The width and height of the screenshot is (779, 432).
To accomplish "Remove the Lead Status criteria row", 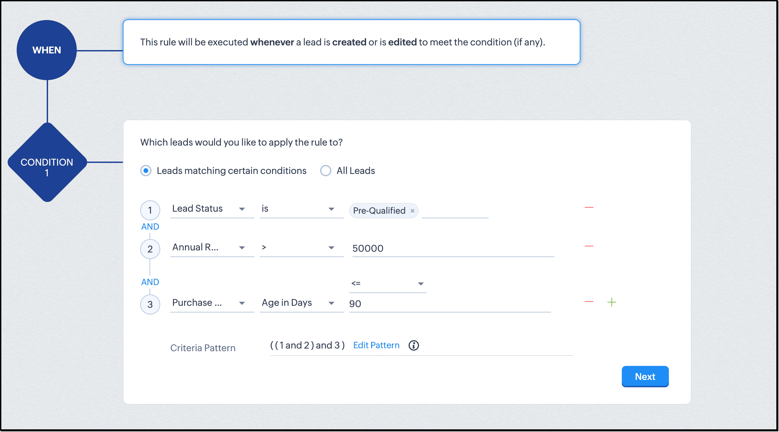I will pos(589,208).
